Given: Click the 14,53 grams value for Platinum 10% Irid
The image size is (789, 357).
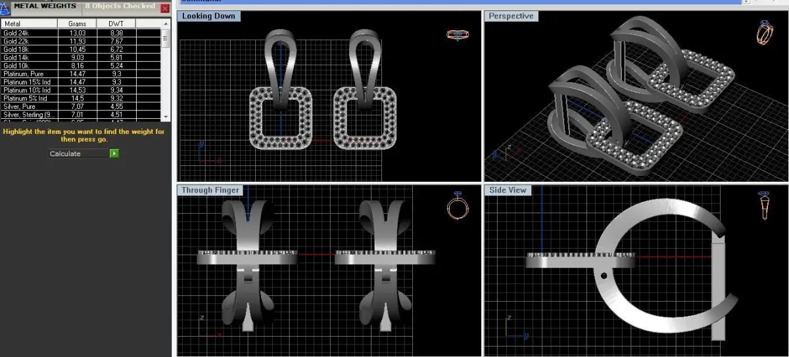Looking at the screenshot, I should coord(78,90).
